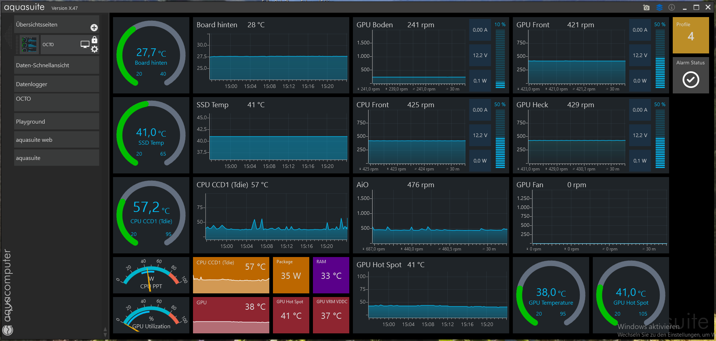Click the GPU Fan 0 rpm chart
Viewport: 716px width, 341px height.
coord(591,215)
